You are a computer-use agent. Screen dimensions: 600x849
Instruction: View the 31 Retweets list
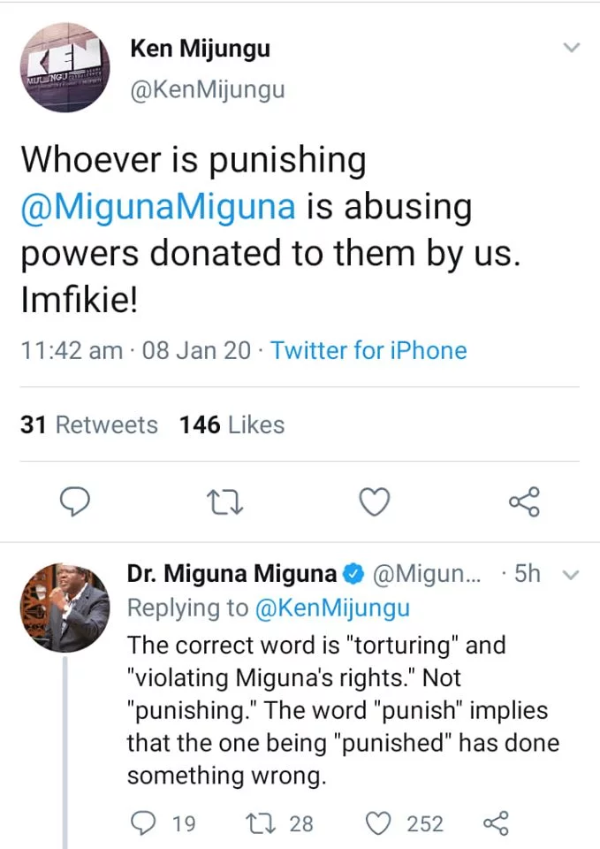88,425
